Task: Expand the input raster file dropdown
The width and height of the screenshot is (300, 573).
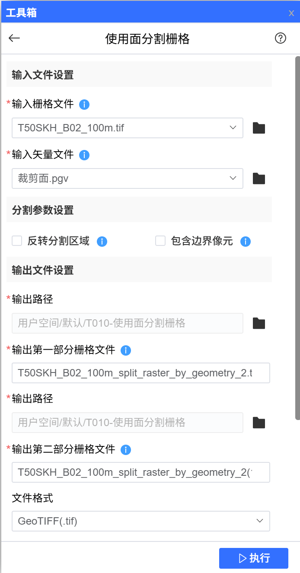Action: 233,128
